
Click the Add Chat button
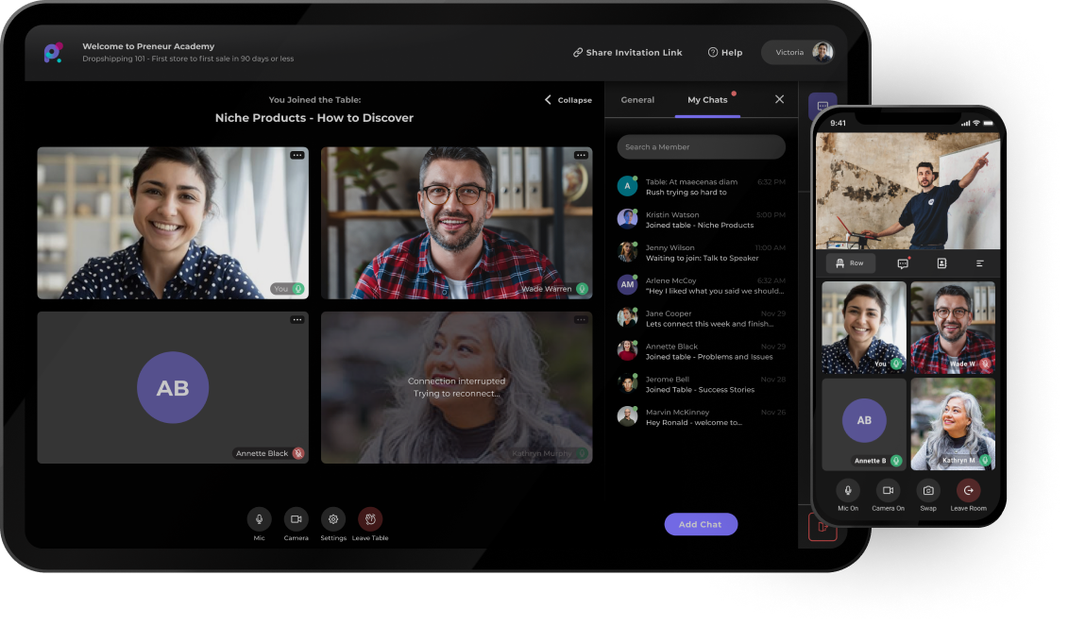[x=701, y=524]
